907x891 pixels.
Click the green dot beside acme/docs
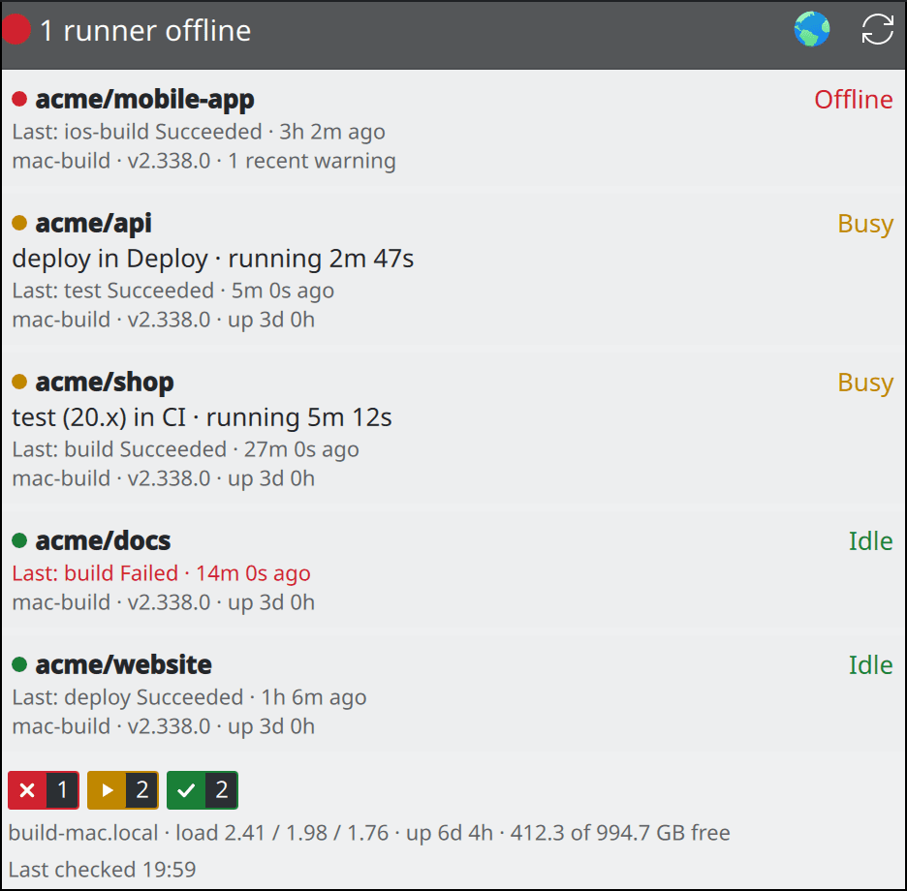(x=19, y=540)
